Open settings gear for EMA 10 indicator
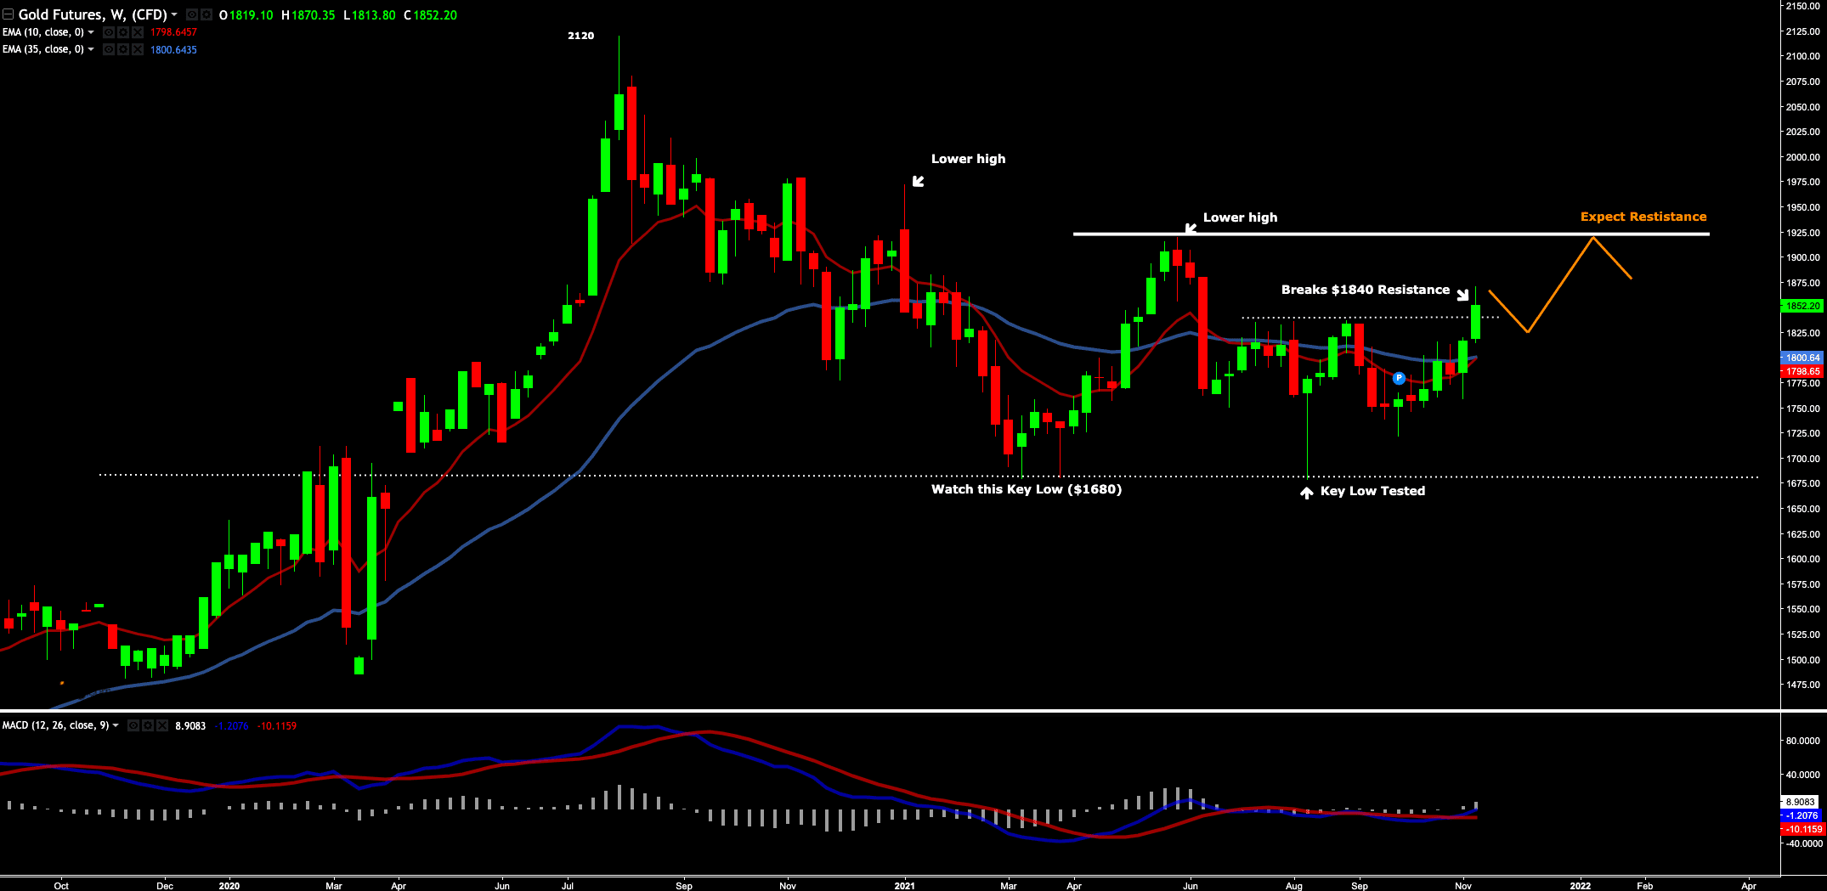1827x891 pixels. [122, 32]
